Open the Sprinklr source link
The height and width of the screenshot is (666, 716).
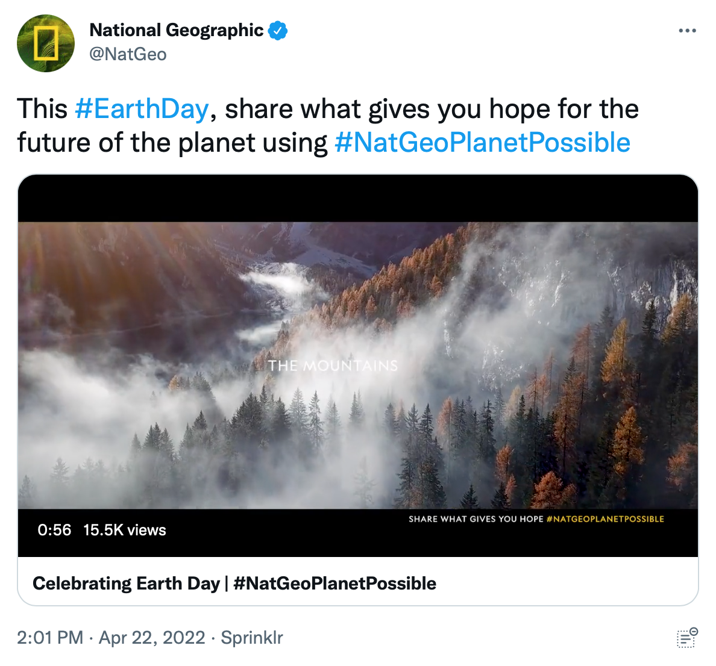(251, 638)
